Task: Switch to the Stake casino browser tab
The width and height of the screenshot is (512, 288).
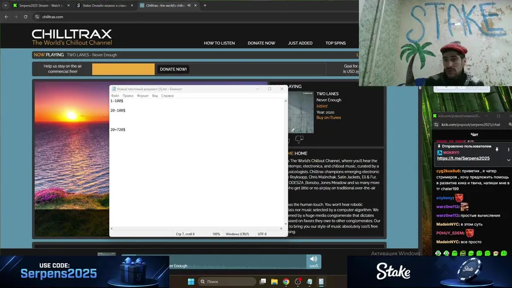Action: pyautogui.click(x=104, y=5)
